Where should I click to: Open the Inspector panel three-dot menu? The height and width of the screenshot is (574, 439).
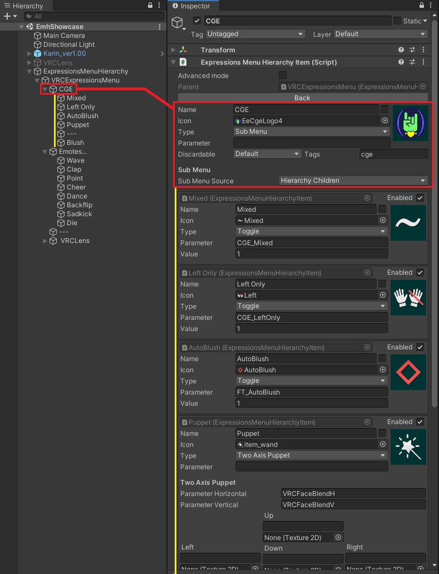(x=431, y=5)
